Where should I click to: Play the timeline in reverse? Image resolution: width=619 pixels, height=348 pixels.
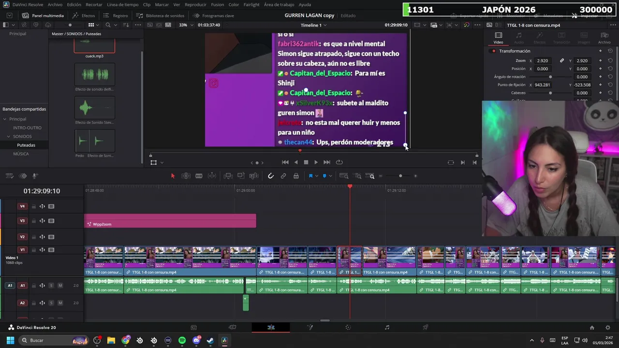point(296,162)
